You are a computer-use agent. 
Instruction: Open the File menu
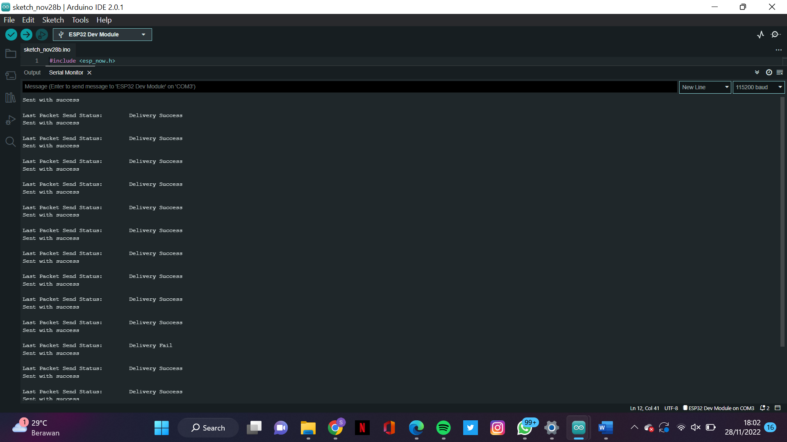tap(9, 20)
